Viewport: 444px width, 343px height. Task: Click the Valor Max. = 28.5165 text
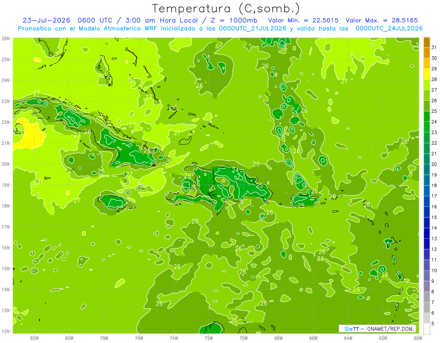[x=383, y=20]
